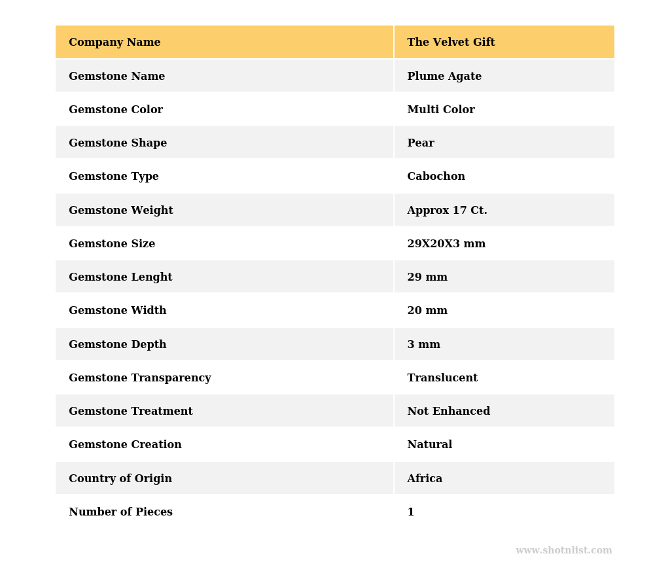
Task: Click the Number of Pieces label
Action: click(x=120, y=512)
